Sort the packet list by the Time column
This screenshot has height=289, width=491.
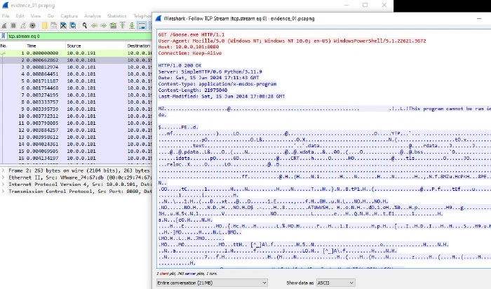click(x=46, y=46)
